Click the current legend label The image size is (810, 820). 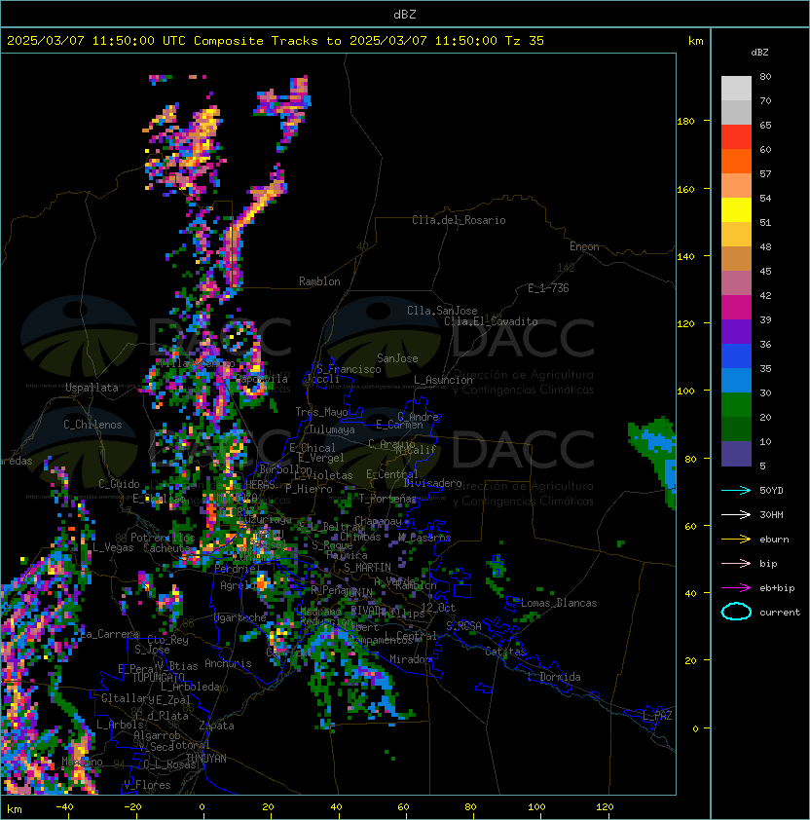(x=780, y=613)
